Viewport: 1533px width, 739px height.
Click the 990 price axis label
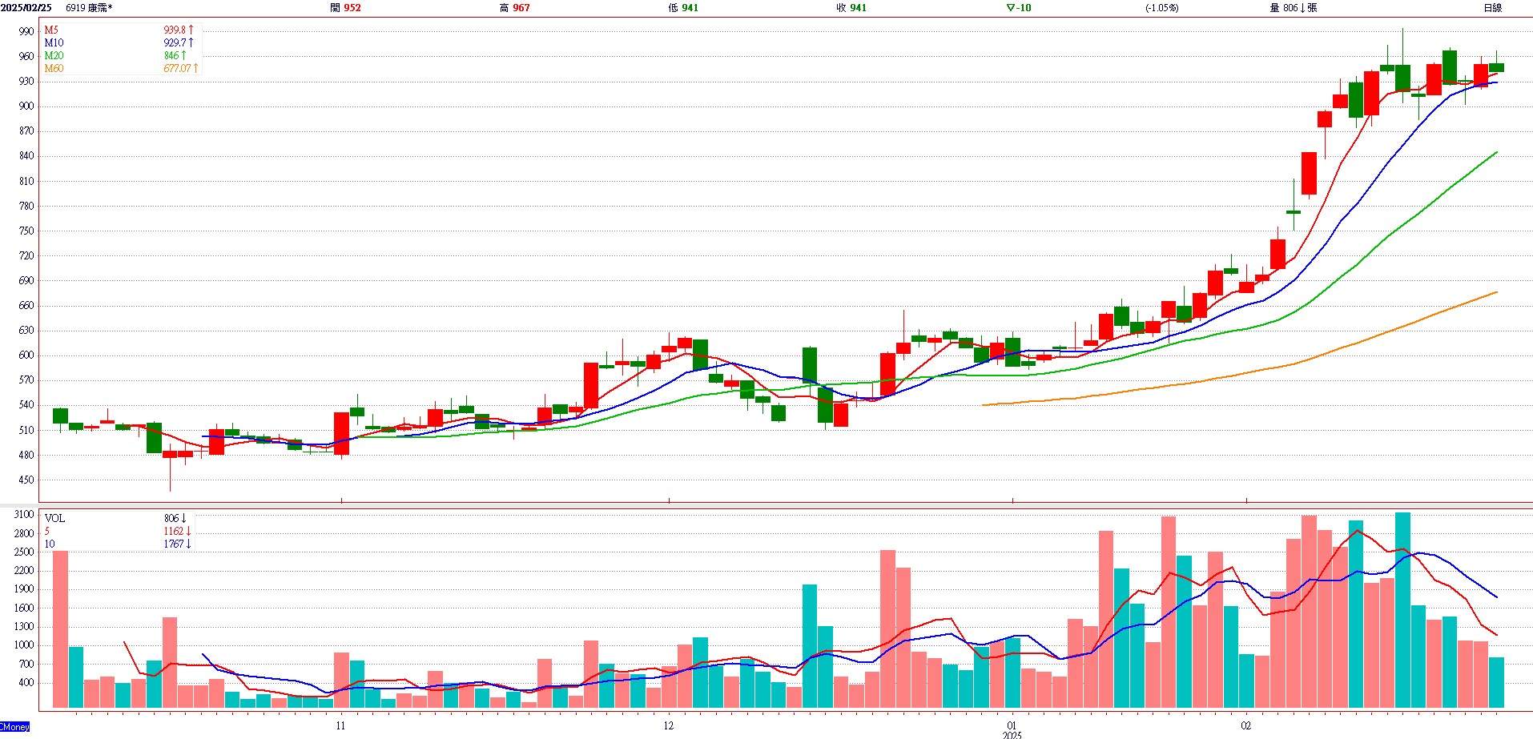point(26,31)
